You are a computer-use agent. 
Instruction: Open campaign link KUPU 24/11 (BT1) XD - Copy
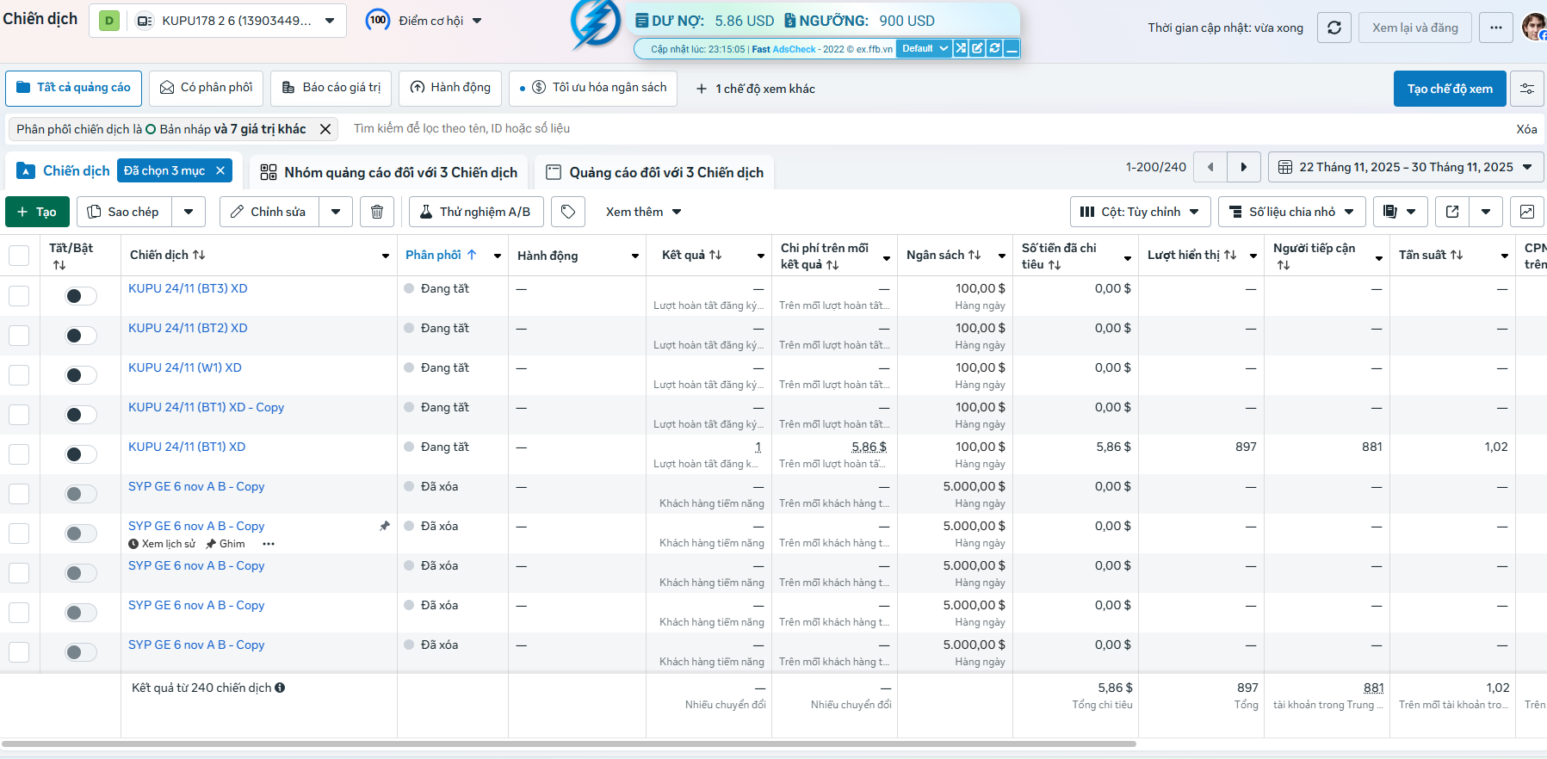pyautogui.click(x=206, y=407)
